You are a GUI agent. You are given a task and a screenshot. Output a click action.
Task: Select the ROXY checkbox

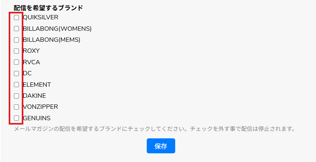pyautogui.click(x=16, y=51)
